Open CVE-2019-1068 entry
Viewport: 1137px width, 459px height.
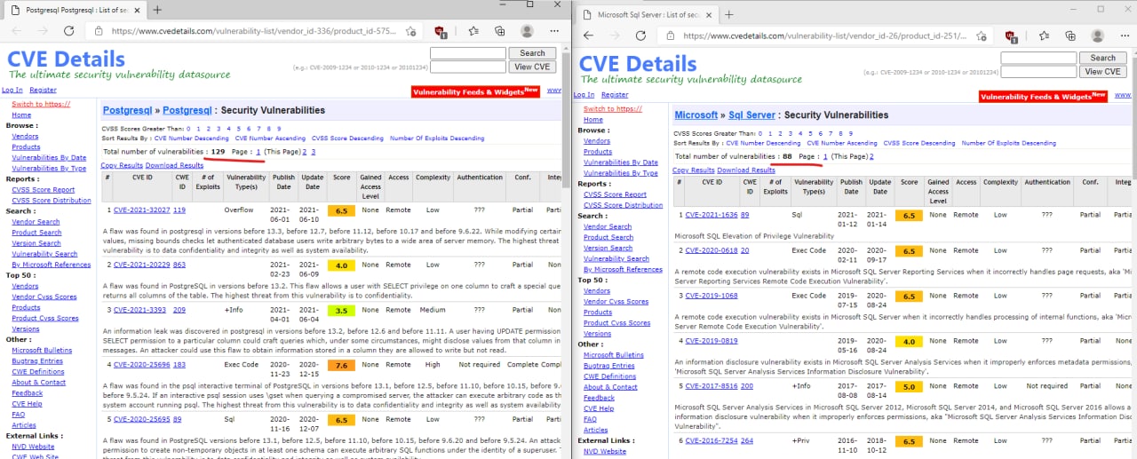point(711,296)
